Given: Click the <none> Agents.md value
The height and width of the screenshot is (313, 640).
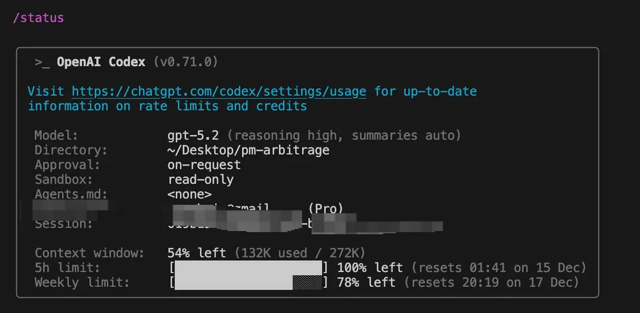Looking at the screenshot, I should tap(189, 194).
